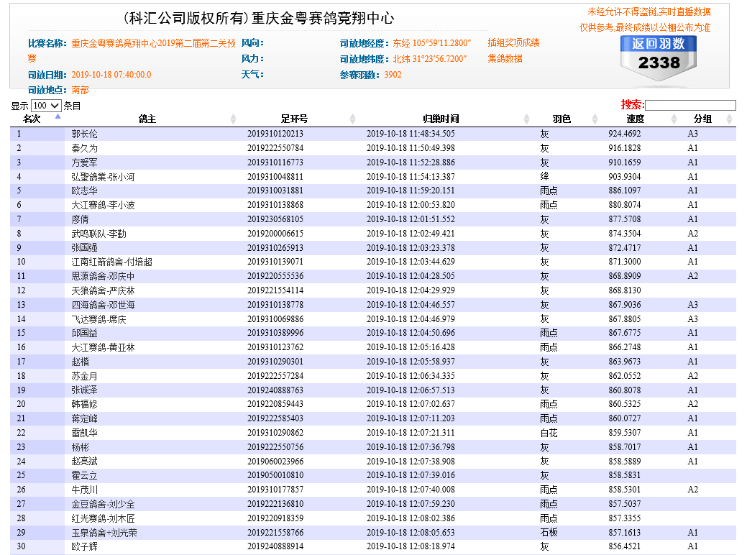Image resolution: width=747 pixels, height=555 pixels.
Task: Open the 显示 100 条目 entries dropdown
Action: click(x=46, y=105)
